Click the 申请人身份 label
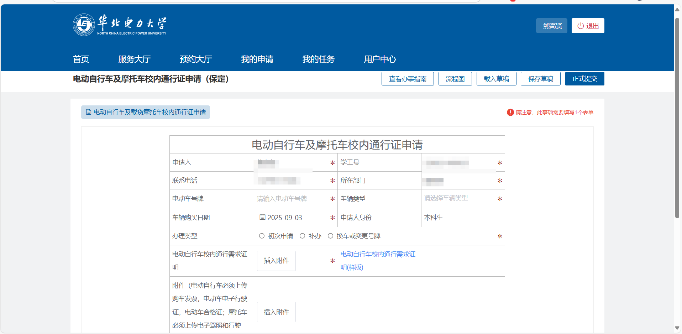 click(x=356, y=218)
